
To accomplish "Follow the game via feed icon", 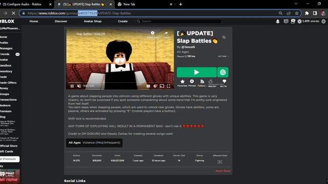I will pyautogui.click(x=202, y=82).
